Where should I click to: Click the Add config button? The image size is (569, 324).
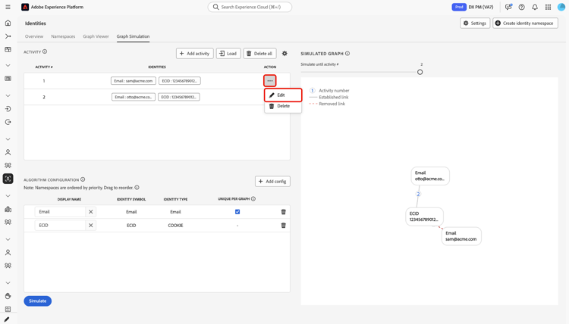[272, 182]
